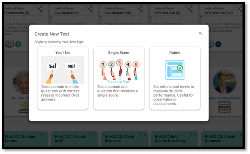Open options menu for PreK. CC. Number Names

(x=45, y=134)
